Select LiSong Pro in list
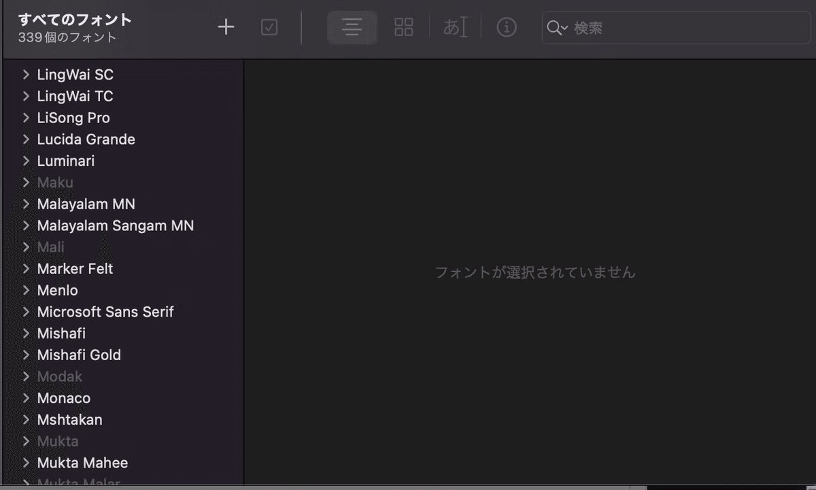Viewport: 816px width, 490px height. 73,118
